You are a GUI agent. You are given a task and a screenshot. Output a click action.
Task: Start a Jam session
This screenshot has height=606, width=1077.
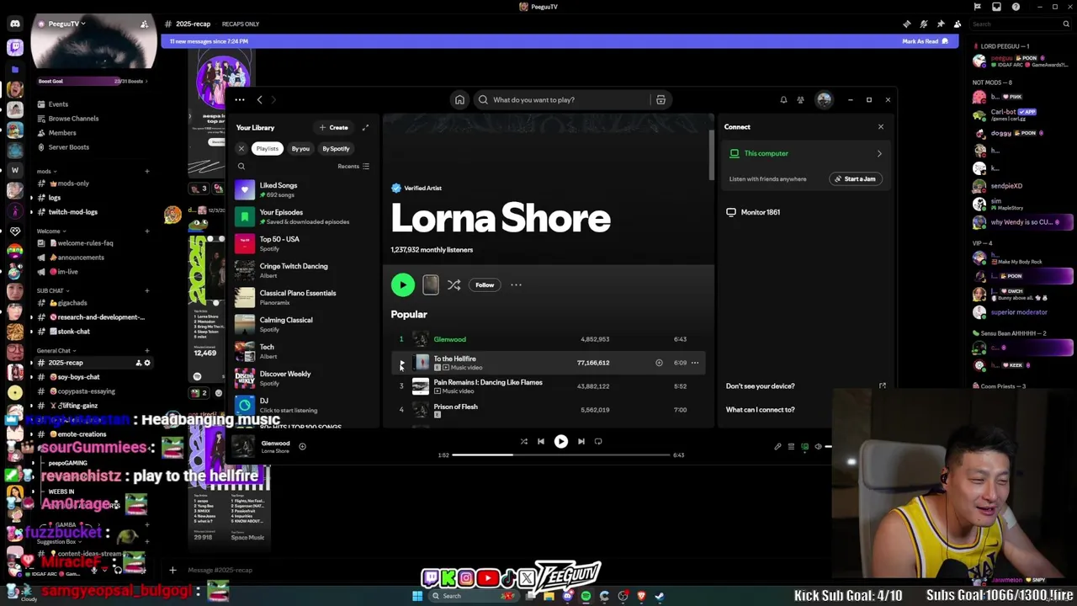point(855,179)
